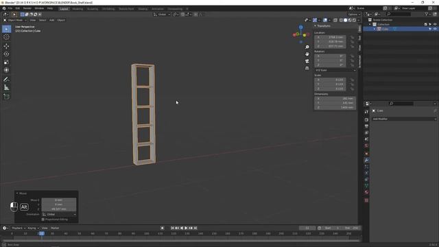The width and height of the screenshot is (439, 247).
Task: Select the tweak tool arrow icon in header
Action: (14, 14)
